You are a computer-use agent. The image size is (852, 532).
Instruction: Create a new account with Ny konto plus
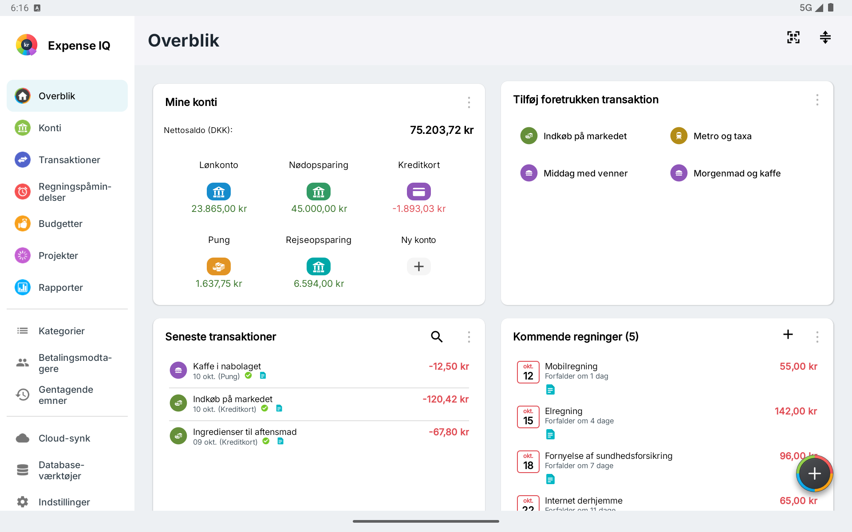coord(419,266)
